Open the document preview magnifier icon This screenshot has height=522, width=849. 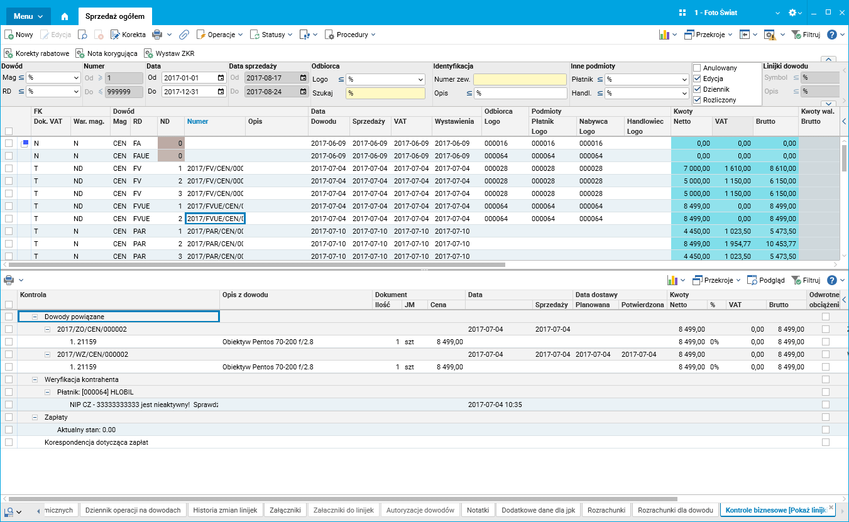click(83, 35)
